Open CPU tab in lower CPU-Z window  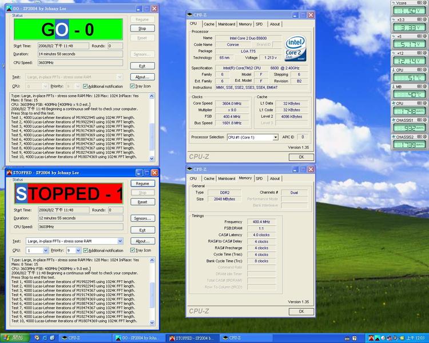[193, 178]
